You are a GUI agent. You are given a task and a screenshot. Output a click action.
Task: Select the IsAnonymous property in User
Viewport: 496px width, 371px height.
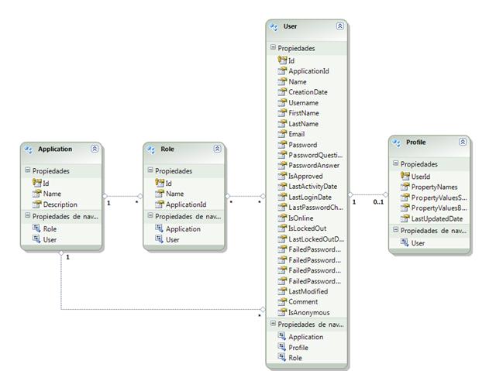(x=309, y=313)
